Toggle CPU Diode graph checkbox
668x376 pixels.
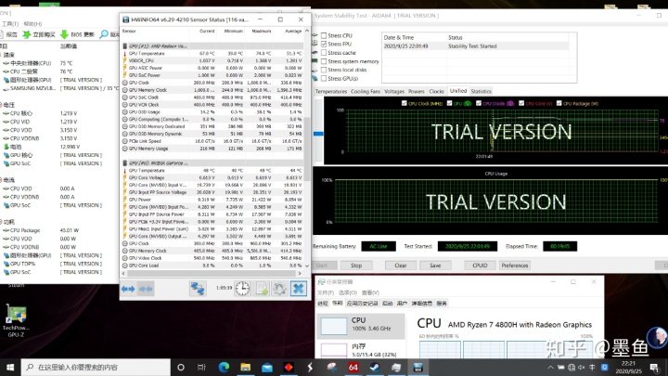(x=479, y=103)
